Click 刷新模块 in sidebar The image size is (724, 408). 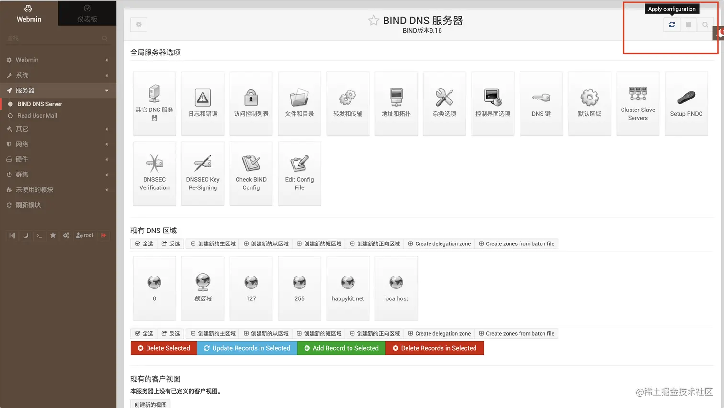tap(58, 205)
